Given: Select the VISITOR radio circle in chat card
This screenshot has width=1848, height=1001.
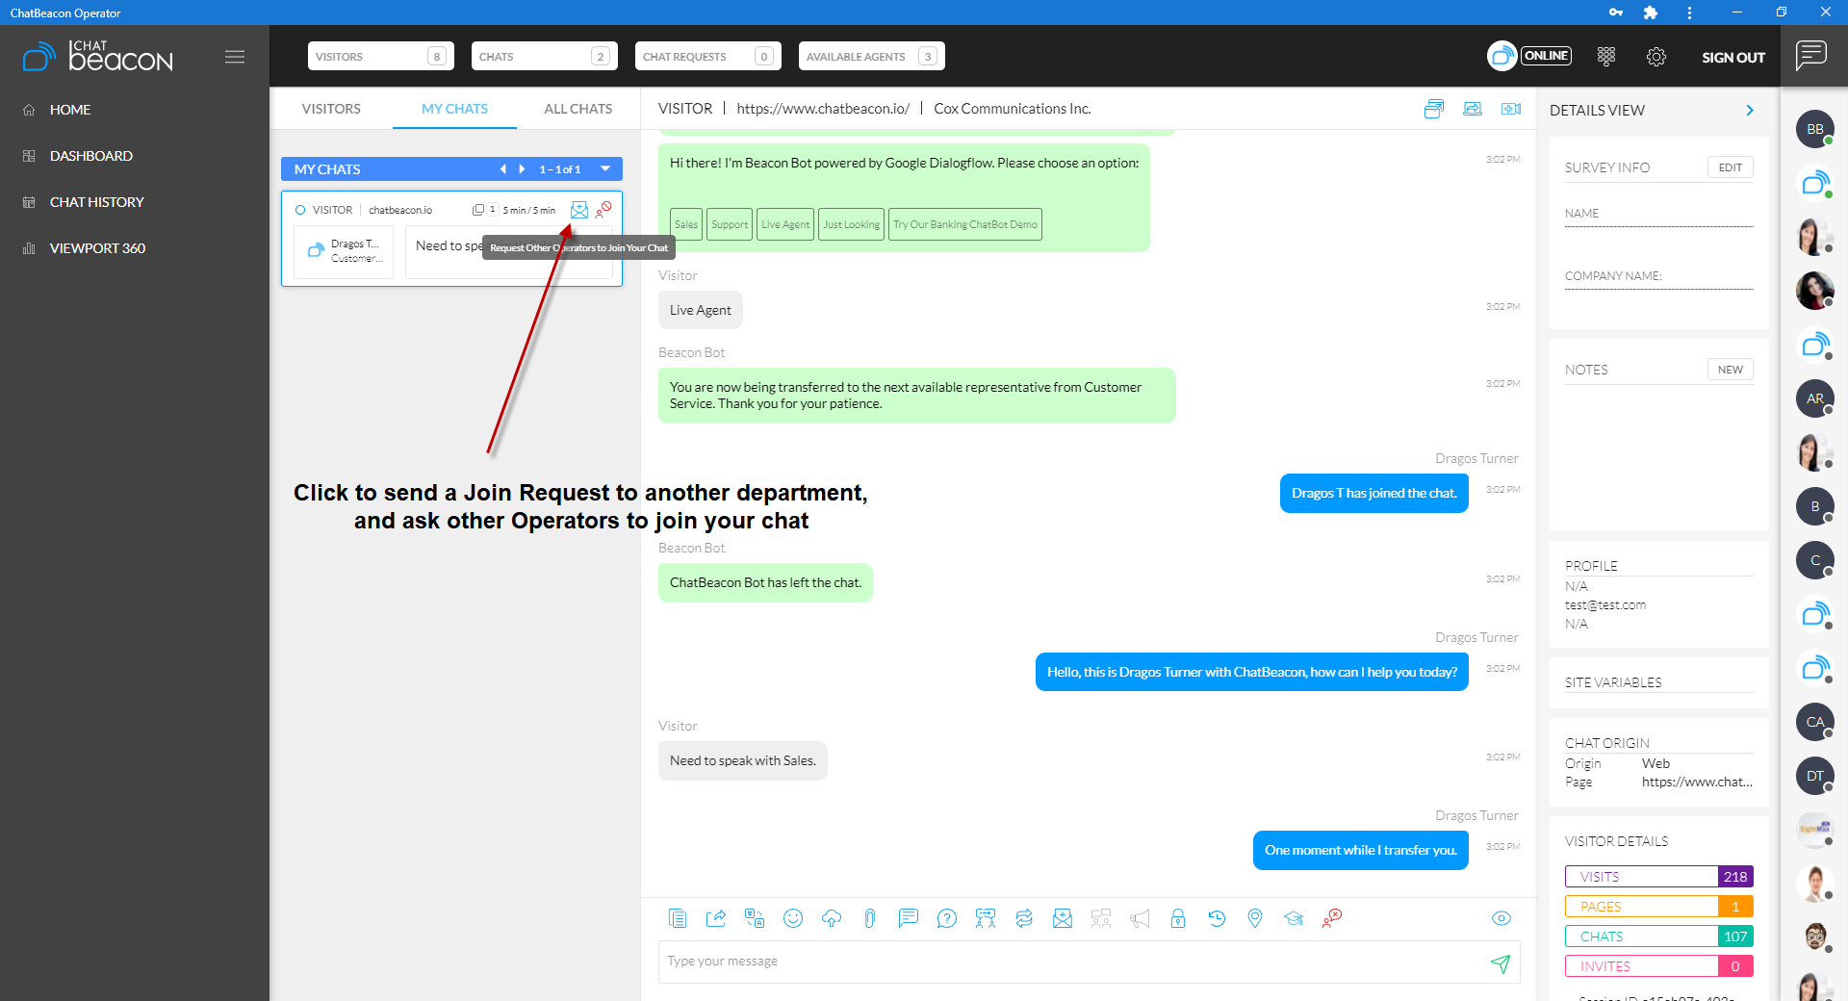Looking at the screenshot, I should 300,210.
